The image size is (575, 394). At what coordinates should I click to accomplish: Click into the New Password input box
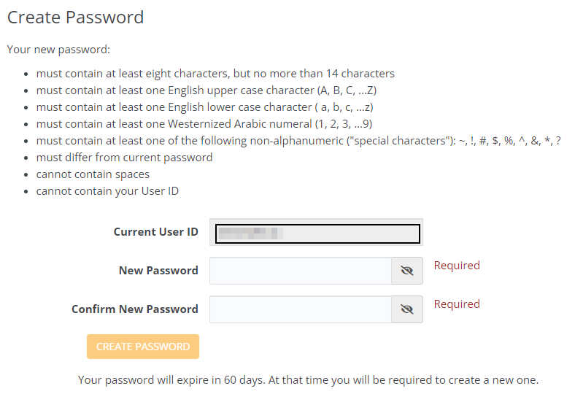(301, 271)
